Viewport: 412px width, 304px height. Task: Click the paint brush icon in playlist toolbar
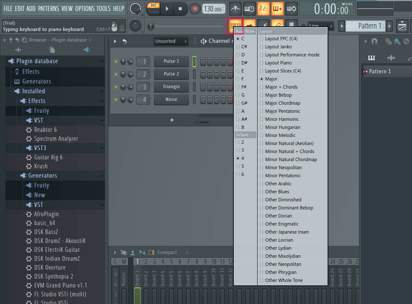pos(397,41)
